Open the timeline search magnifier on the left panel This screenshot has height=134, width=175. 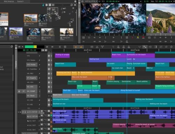tap(12, 47)
